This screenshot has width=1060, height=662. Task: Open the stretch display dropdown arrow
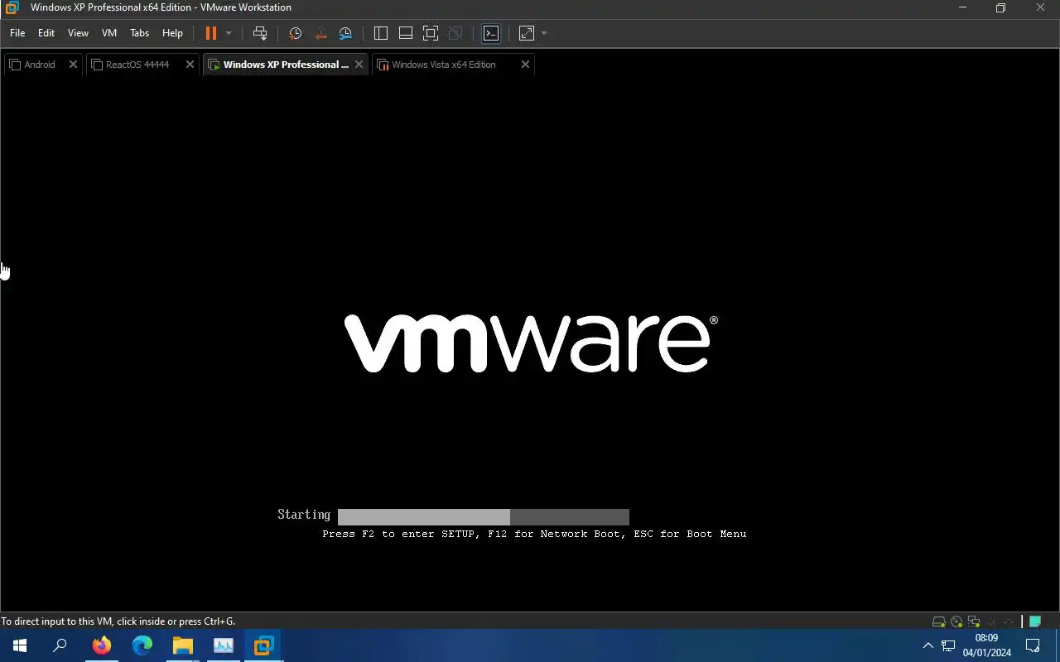[x=544, y=33]
